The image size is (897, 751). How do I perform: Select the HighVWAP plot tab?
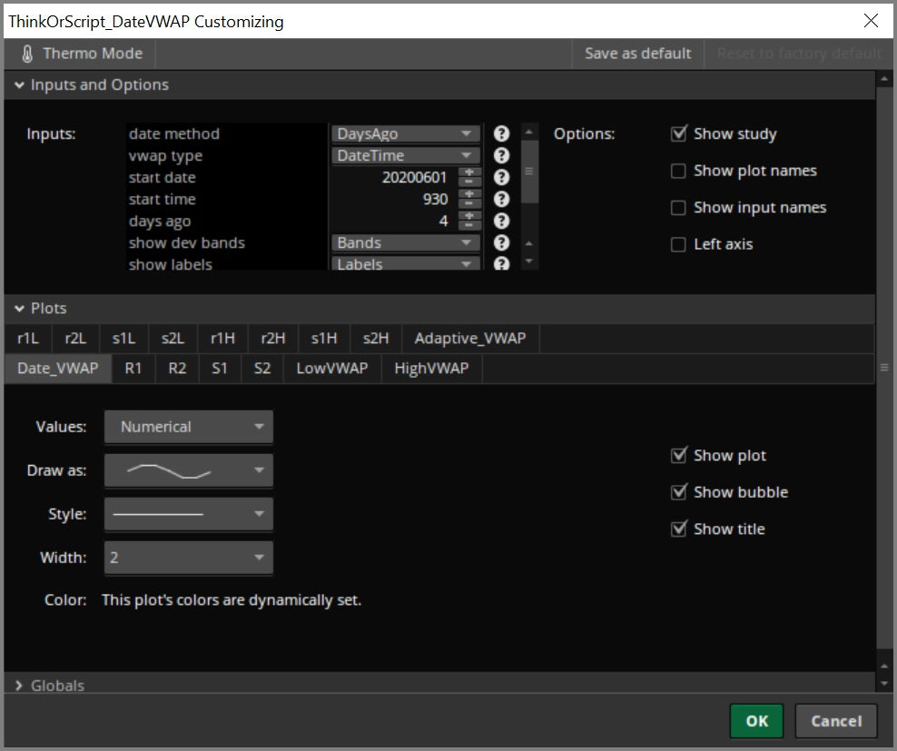(x=431, y=368)
